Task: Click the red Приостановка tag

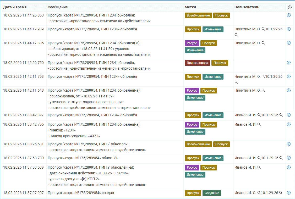Action: (x=197, y=63)
